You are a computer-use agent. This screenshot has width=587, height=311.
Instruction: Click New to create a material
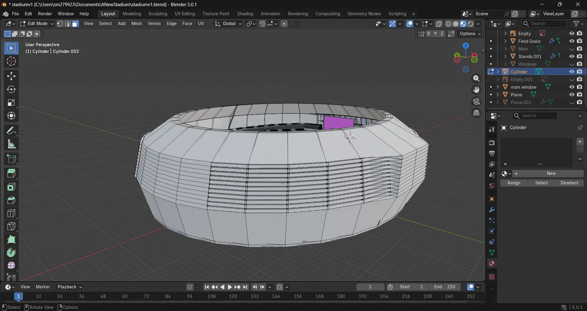click(551, 173)
